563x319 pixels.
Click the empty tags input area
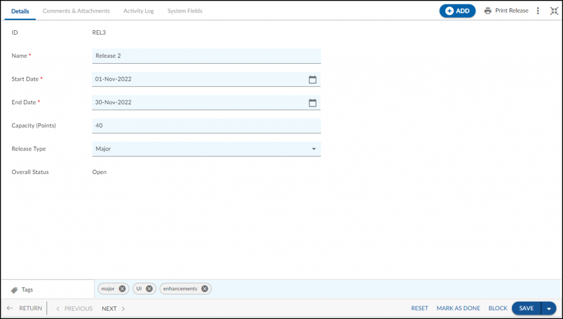(x=386, y=289)
